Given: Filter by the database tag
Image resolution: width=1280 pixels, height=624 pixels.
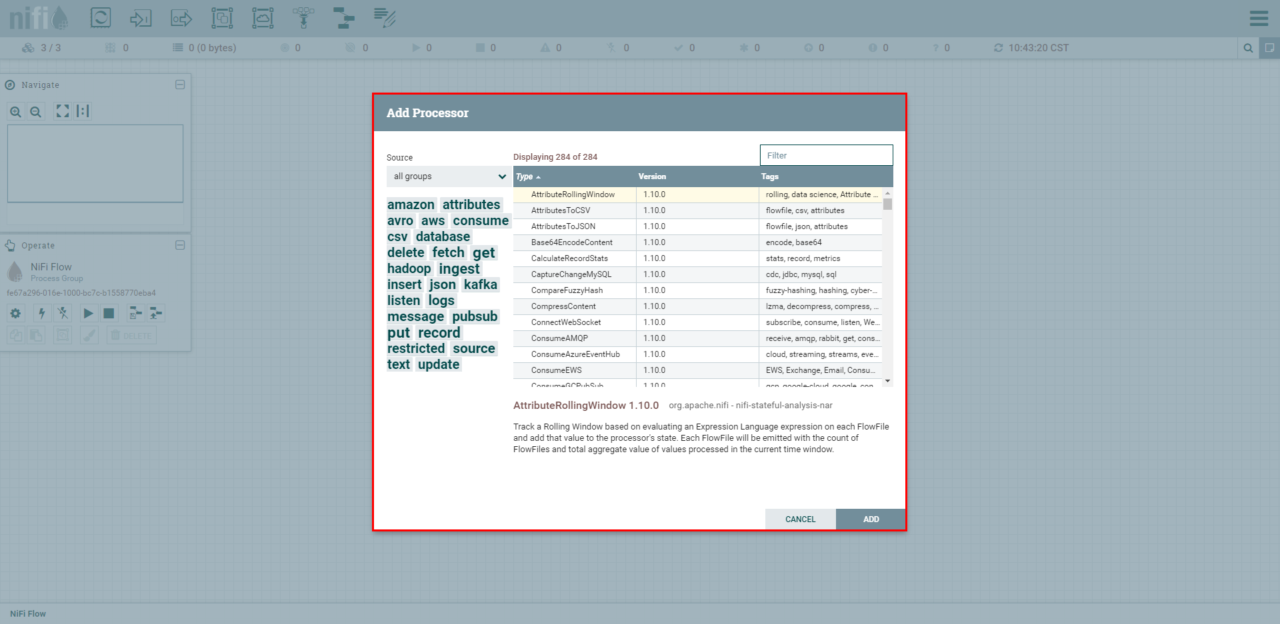Looking at the screenshot, I should [x=443, y=236].
